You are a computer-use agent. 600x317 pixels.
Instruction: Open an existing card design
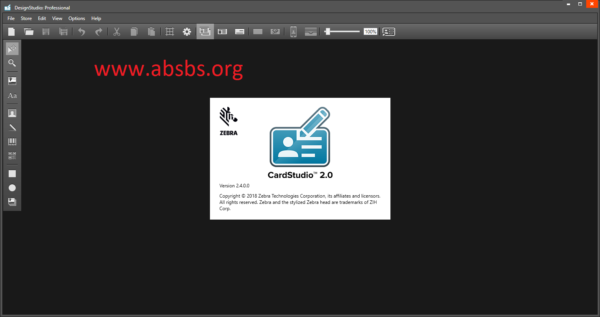tap(28, 31)
